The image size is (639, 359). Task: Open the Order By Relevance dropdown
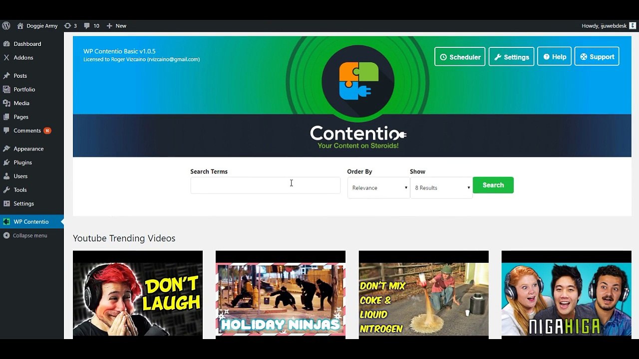[378, 188]
